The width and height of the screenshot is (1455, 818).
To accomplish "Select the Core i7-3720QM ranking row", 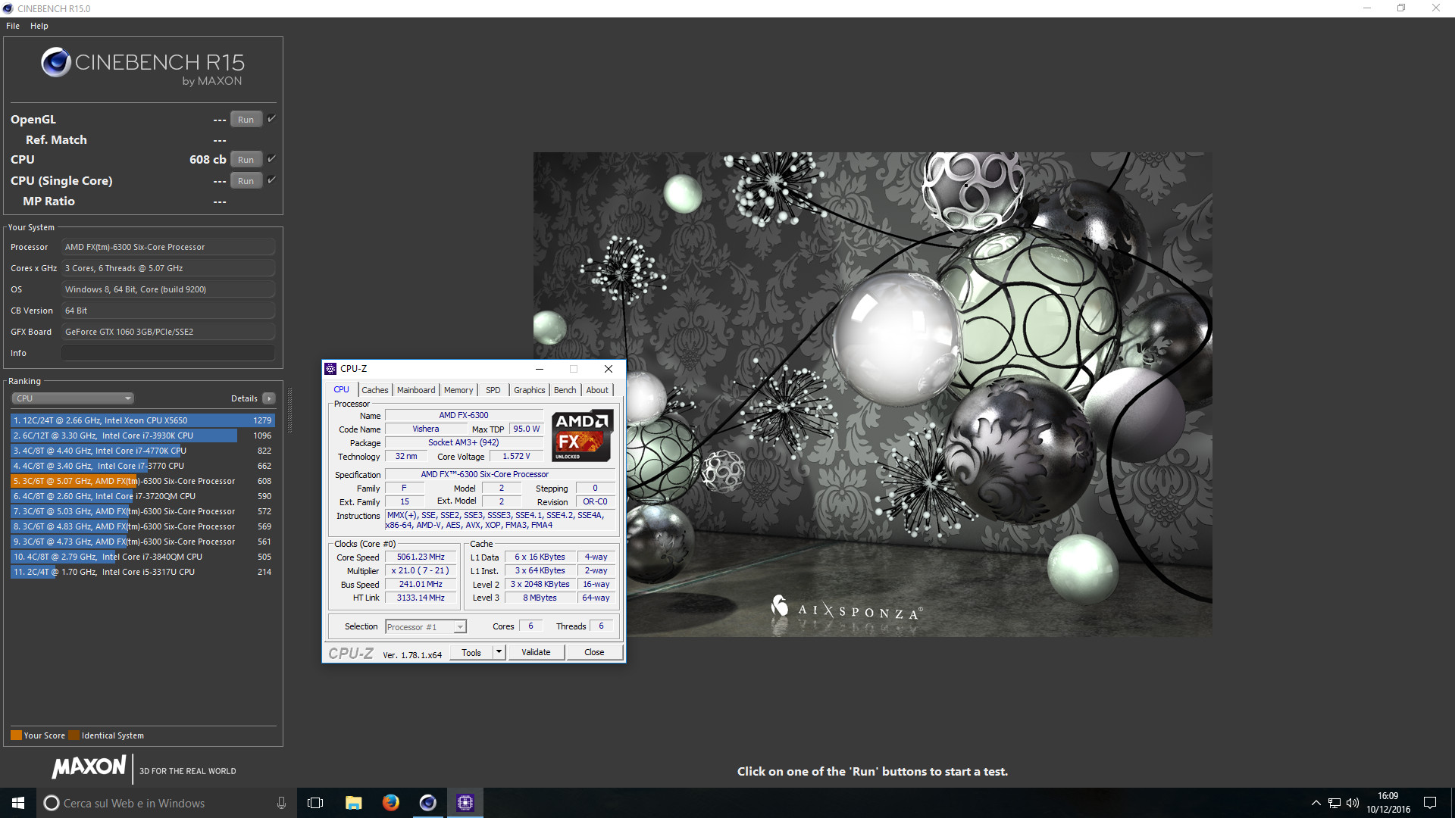I will (x=142, y=496).
